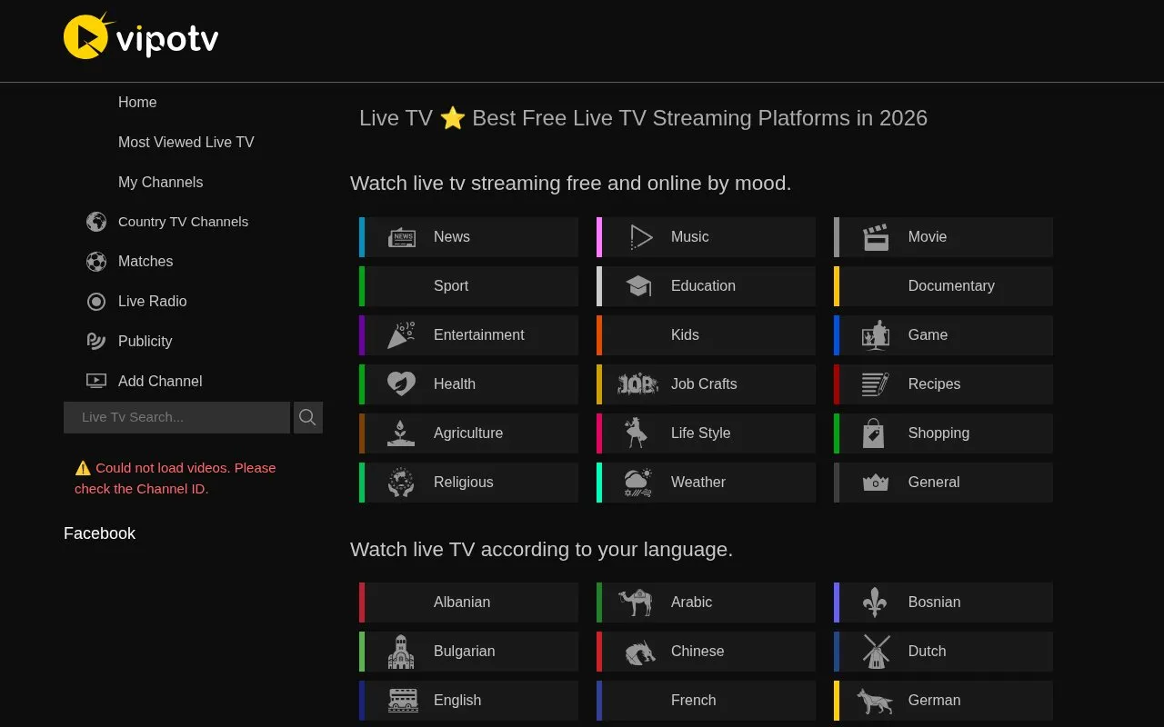Choose Chinese language channels
Viewport: 1164px width, 727px height.
[707, 652]
